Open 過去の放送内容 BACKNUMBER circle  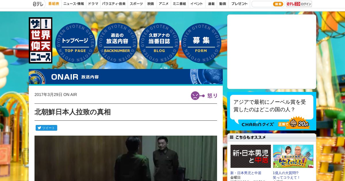point(117,43)
